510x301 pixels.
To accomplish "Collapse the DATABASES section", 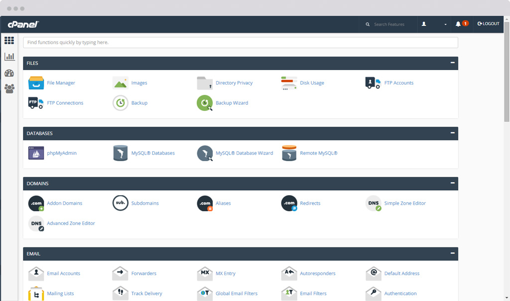I will (452, 133).
